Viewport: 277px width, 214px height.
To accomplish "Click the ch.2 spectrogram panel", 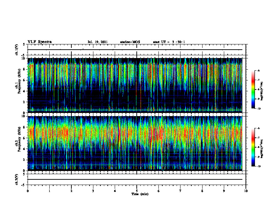I will tap(135, 143).
